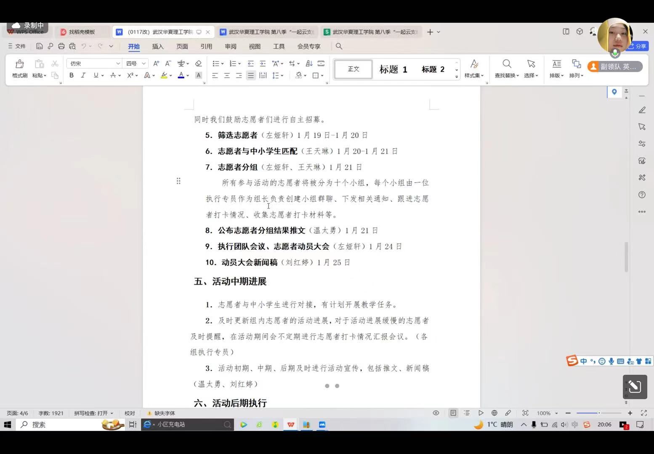Click the increase font size icon

pyautogui.click(x=156, y=63)
